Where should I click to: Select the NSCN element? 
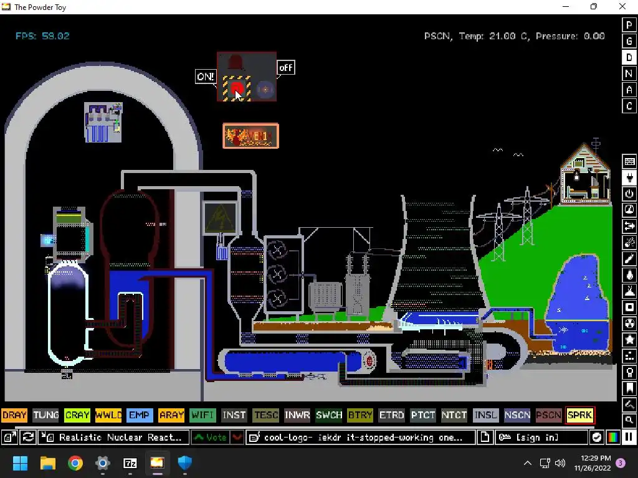coord(517,415)
